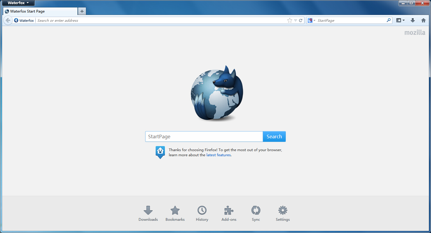Click the blue Search button
Image resolution: width=431 pixels, height=233 pixels.
pyautogui.click(x=274, y=137)
